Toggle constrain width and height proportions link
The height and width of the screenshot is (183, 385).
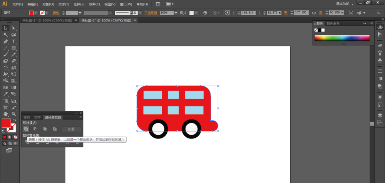click(x=314, y=13)
